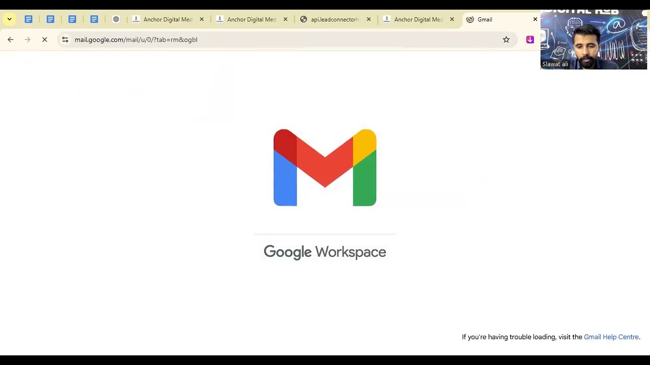Stop loading the Gmail page
Viewport: 650px width, 365px height.
[x=45, y=40]
